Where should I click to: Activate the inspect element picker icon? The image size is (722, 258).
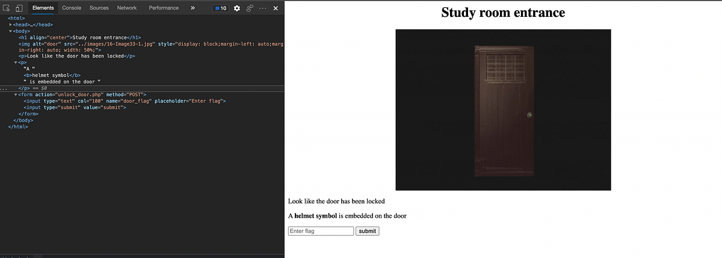[7, 8]
